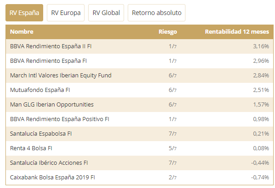275x188 pixels.
Task: Click the 5/7 risk rating
Action: [x=172, y=148]
